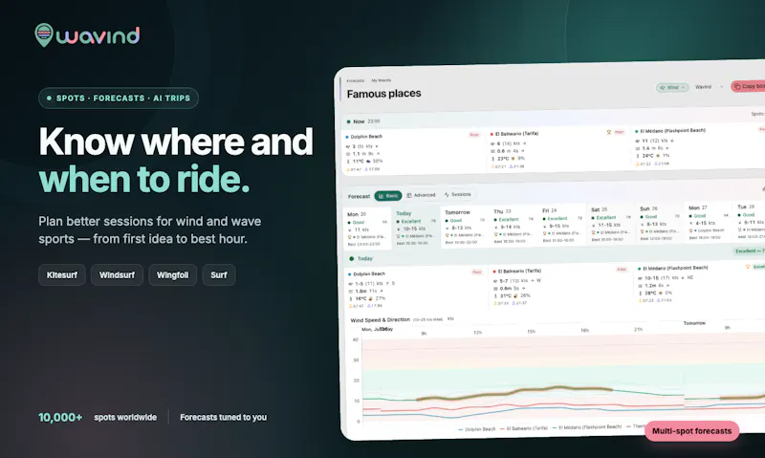Click the Poor badge on the Now Dolphin Beach card
This screenshot has height=458, width=765.
point(473,135)
